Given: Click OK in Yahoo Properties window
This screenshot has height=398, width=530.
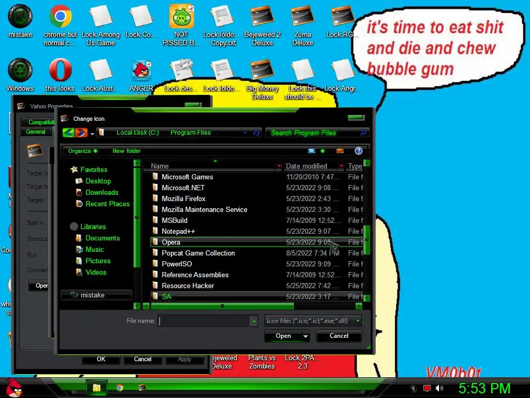Looking at the screenshot, I should (x=101, y=359).
